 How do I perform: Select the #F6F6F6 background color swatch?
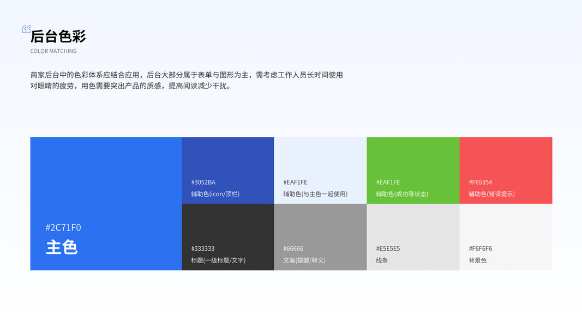point(506,237)
